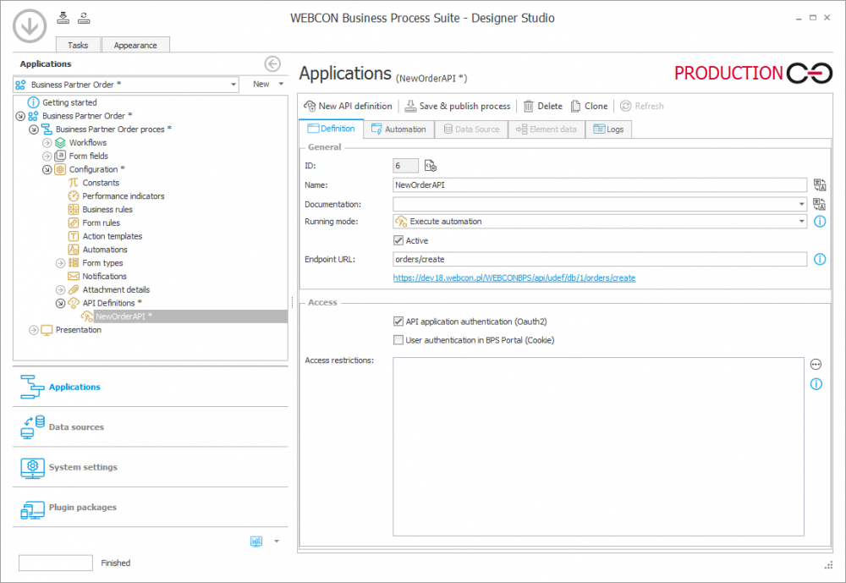Screen dimensions: 846x583
Task: Click the Refresh toolbar button
Action: (x=642, y=106)
